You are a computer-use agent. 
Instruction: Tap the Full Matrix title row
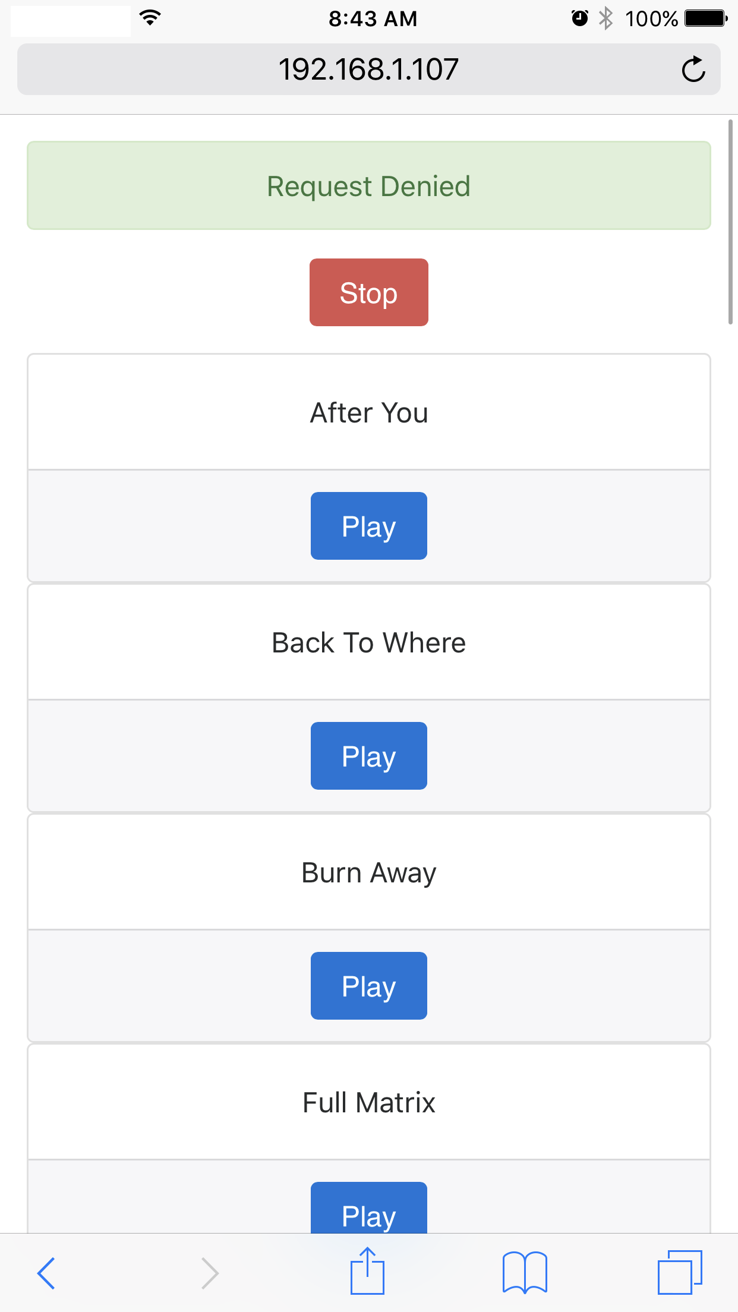coord(368,1102)
